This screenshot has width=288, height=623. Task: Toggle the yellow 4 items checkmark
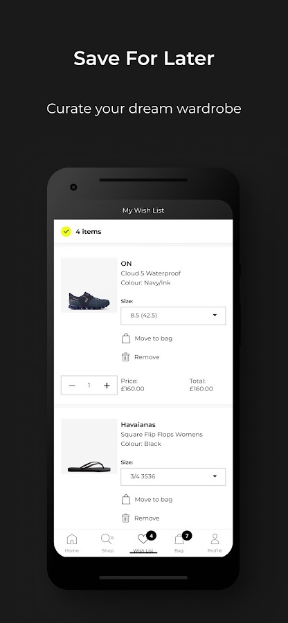[x=66, y=232]
